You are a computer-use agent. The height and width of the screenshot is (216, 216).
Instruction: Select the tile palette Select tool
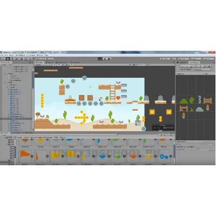coord(183,66)
